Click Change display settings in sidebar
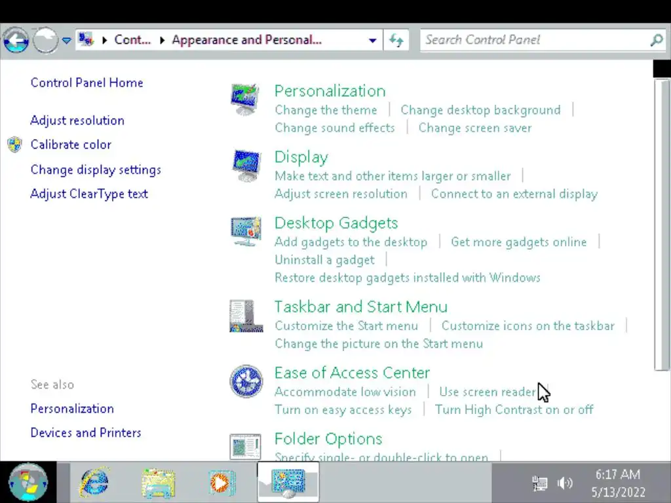The width and height of the screenshot is (671, 503). [96, 170]
